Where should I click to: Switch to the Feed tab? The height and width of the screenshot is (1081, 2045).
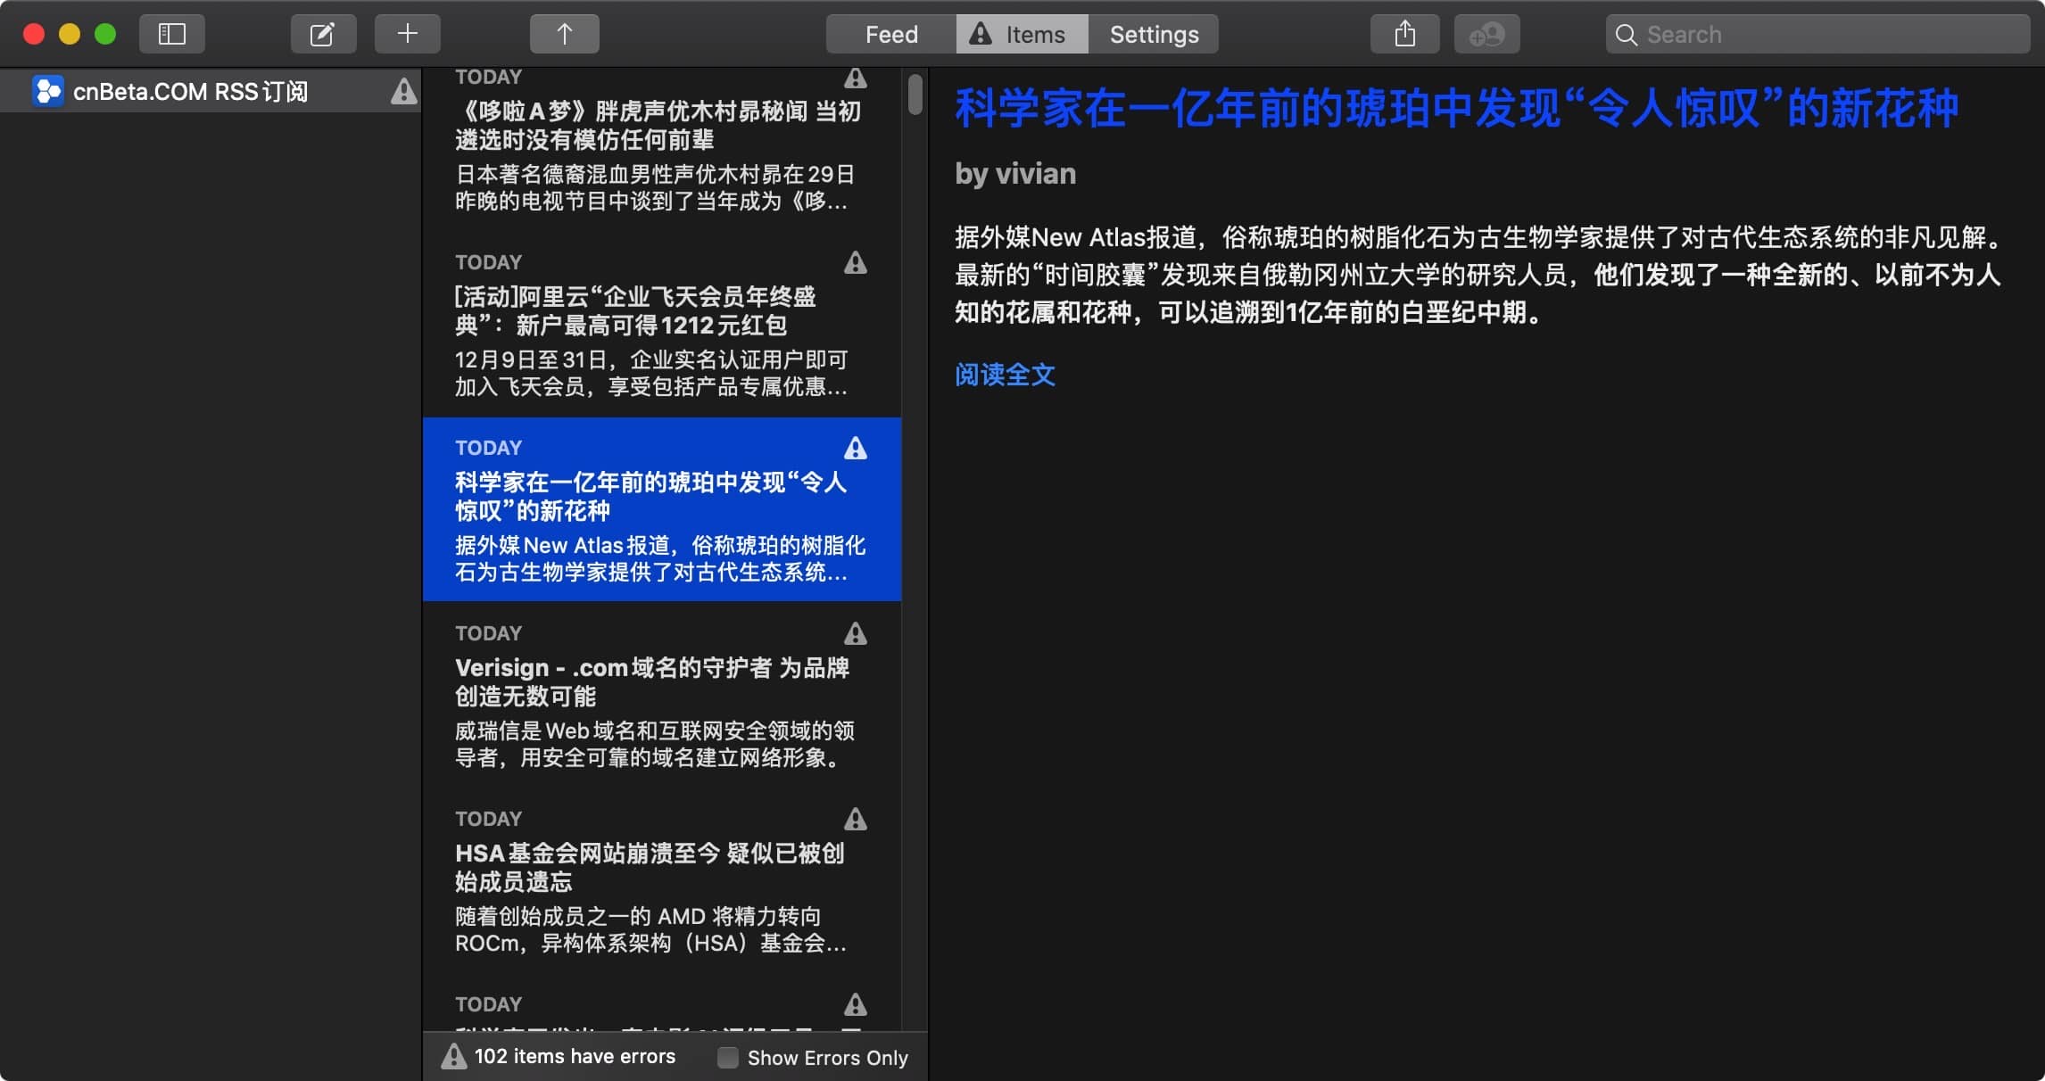pyautogui.click(x=891, y=34)
